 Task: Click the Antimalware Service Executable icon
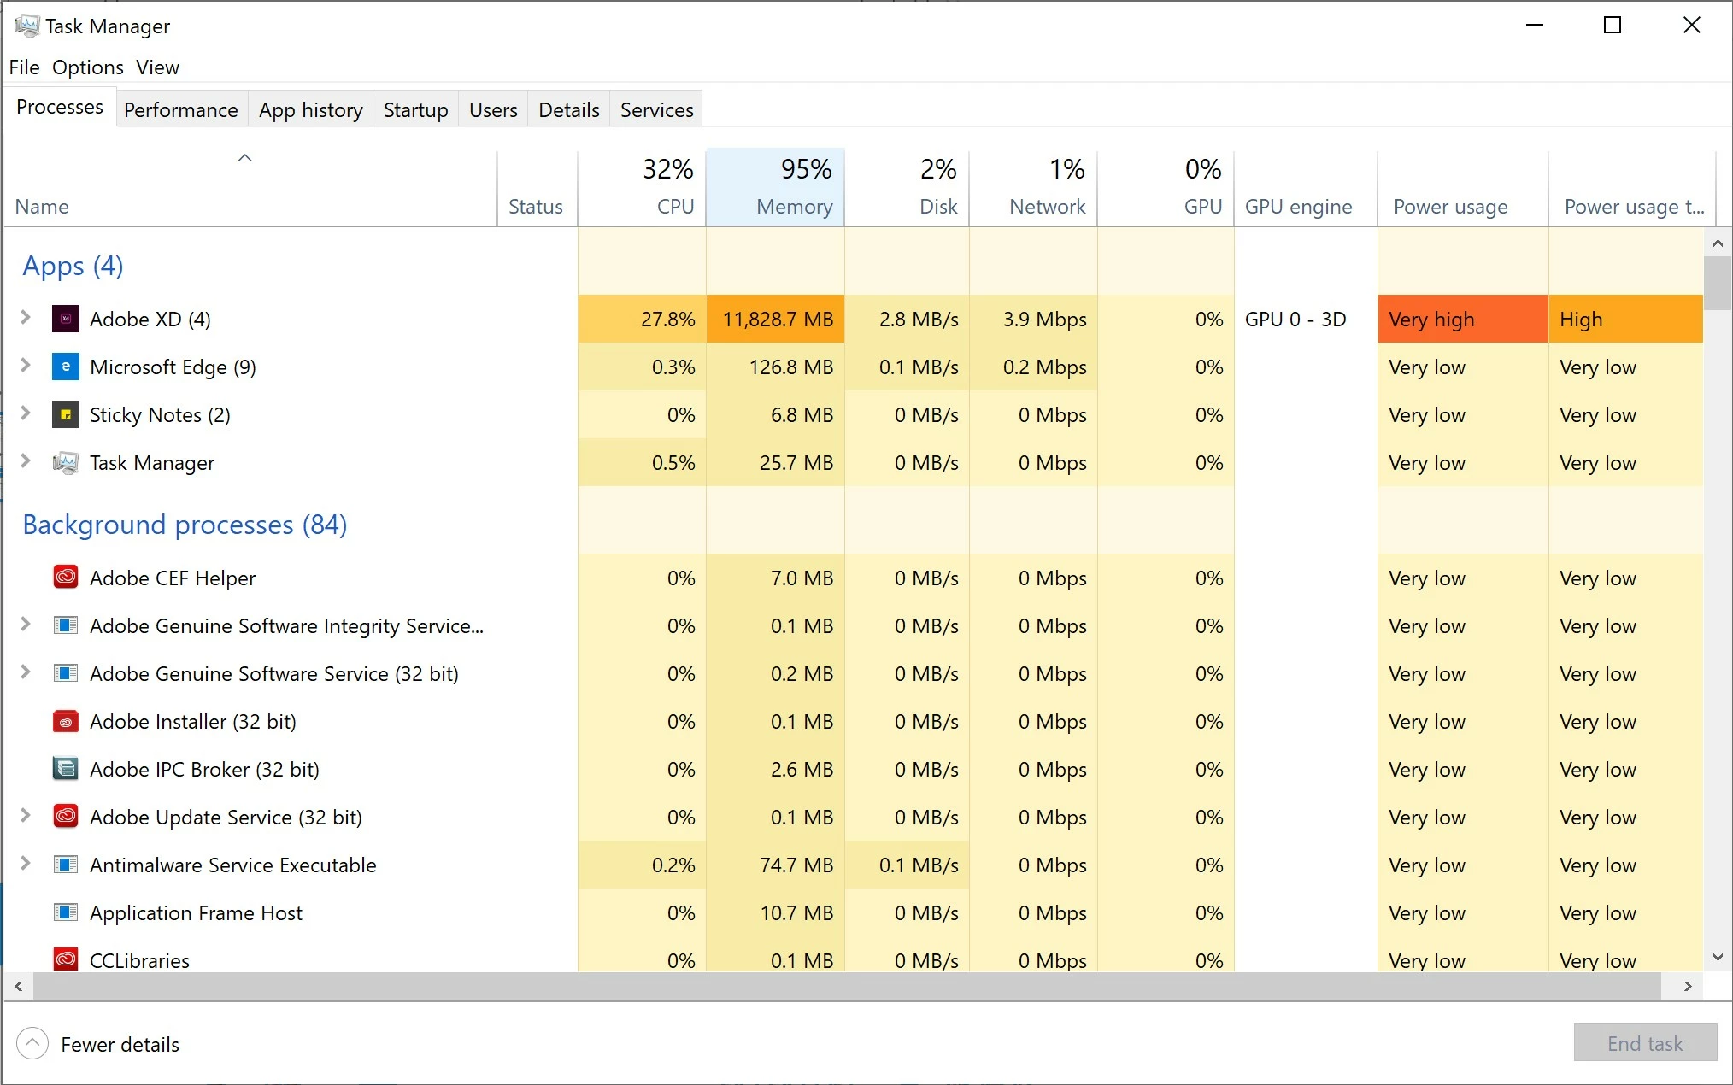pos(66,865)
